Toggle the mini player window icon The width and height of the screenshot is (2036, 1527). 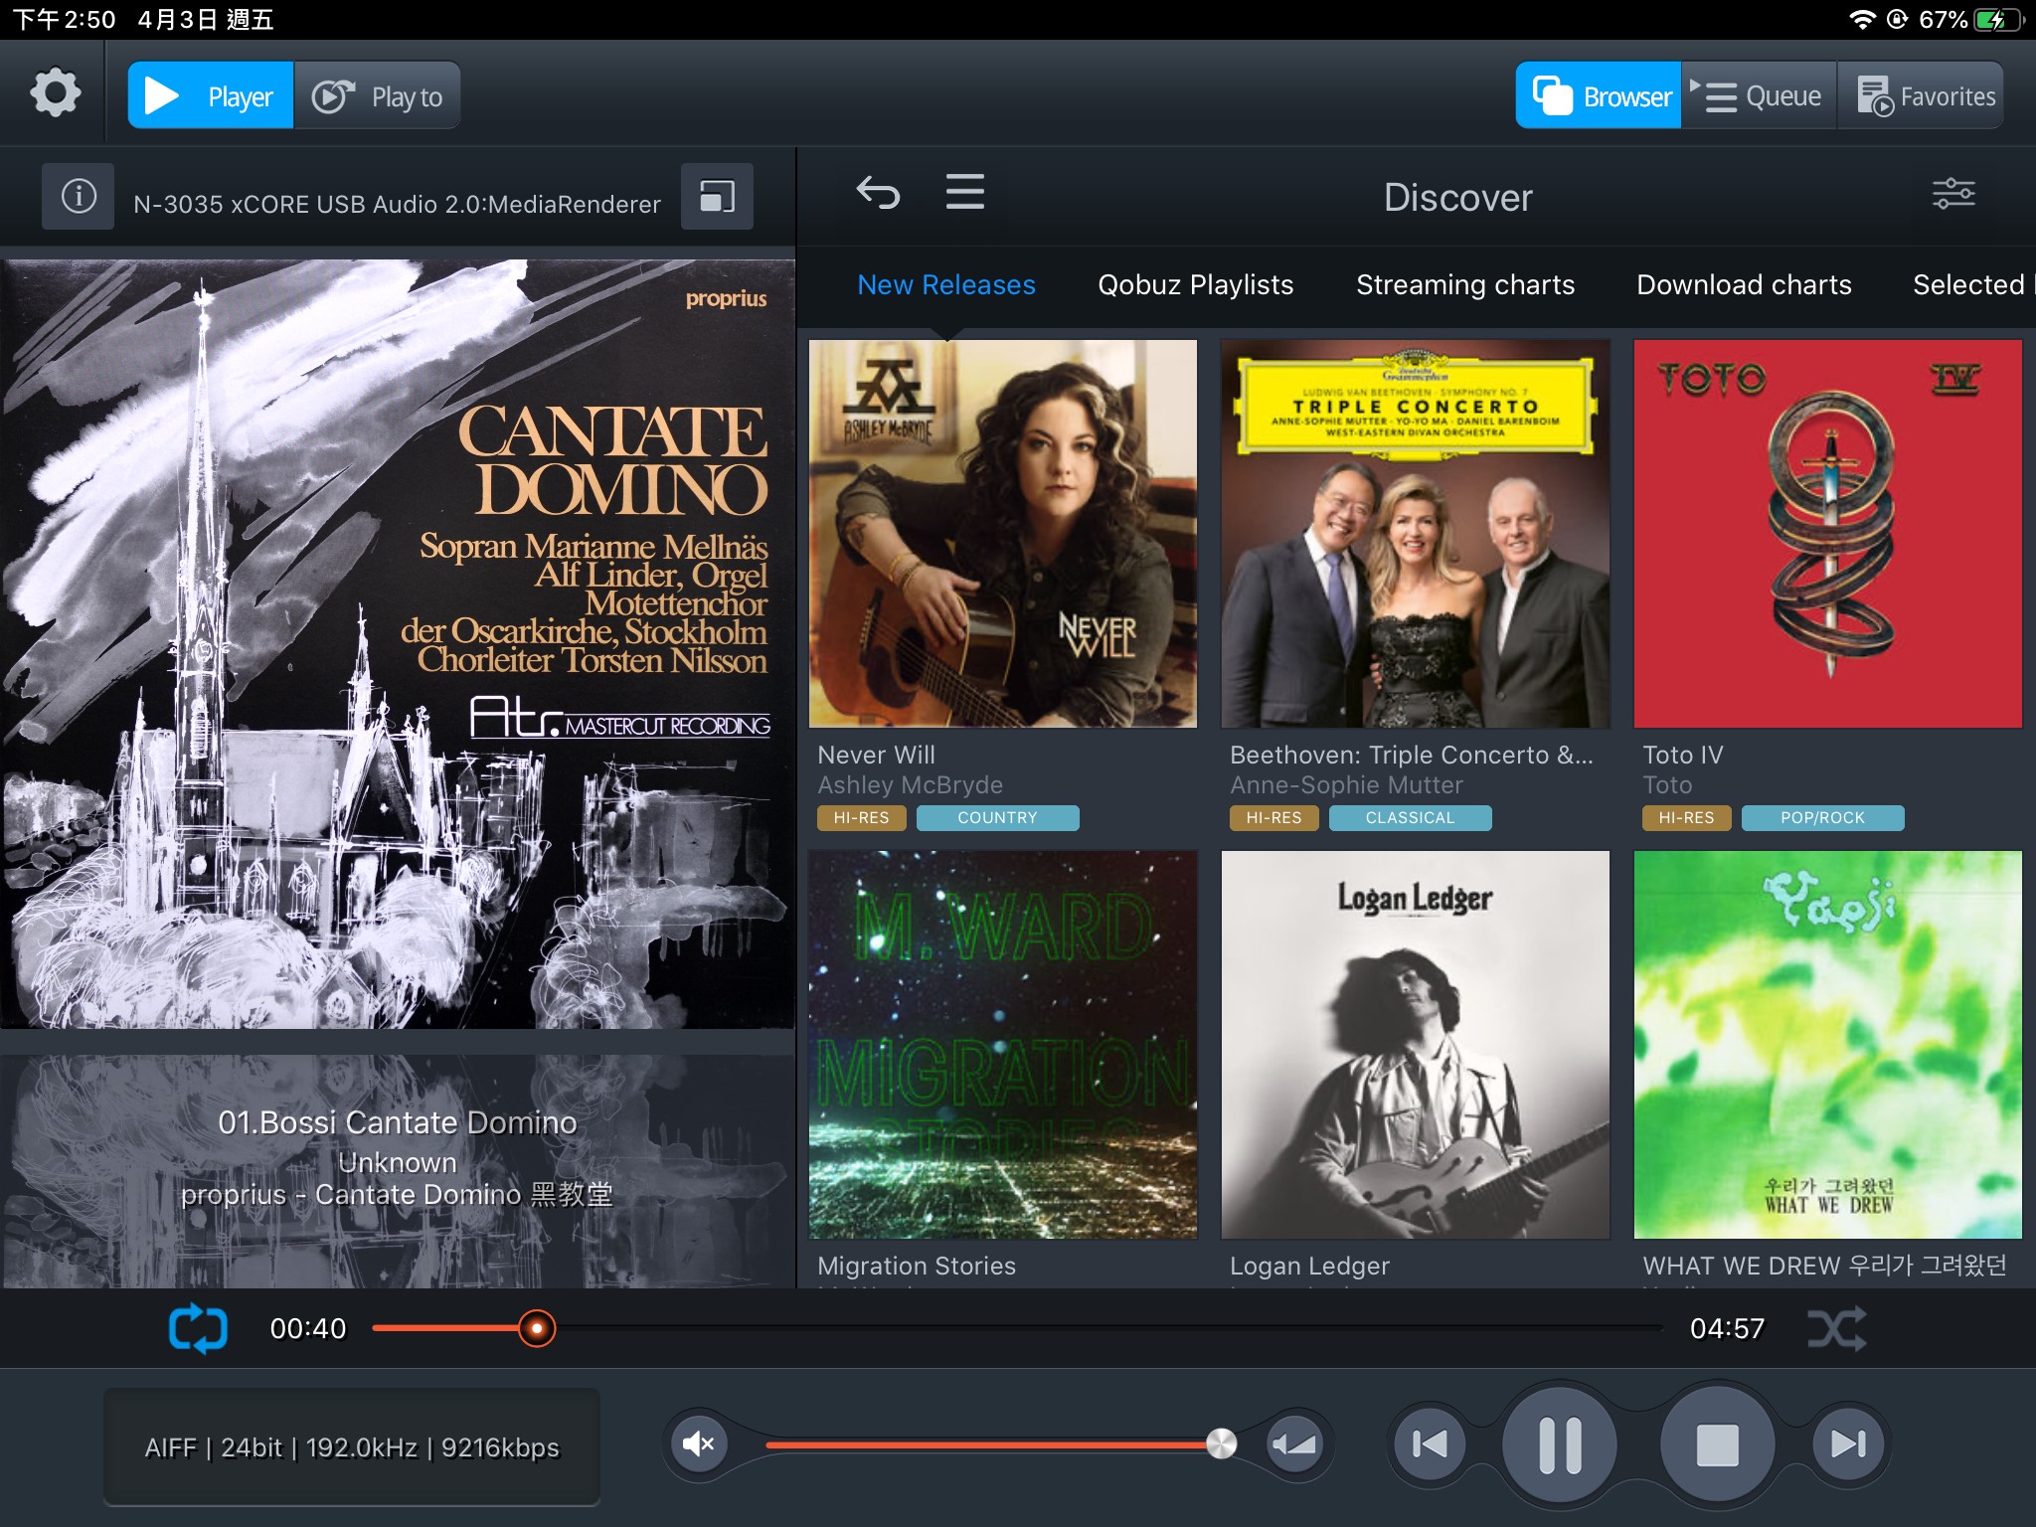click(717, 196)
